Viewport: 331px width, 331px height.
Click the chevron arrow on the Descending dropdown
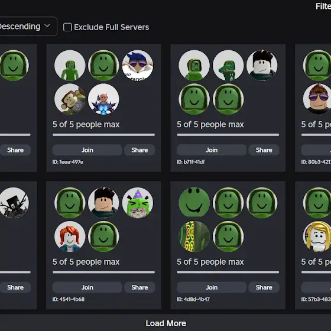point(47,26)
